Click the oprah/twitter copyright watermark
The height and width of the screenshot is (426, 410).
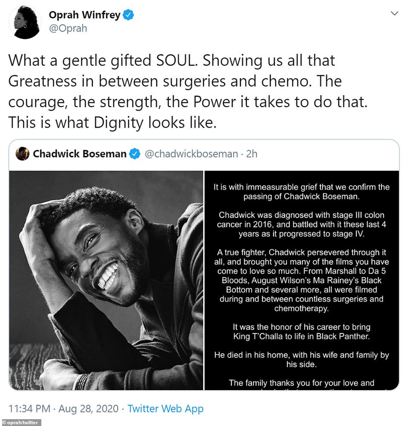pos(21,423)
